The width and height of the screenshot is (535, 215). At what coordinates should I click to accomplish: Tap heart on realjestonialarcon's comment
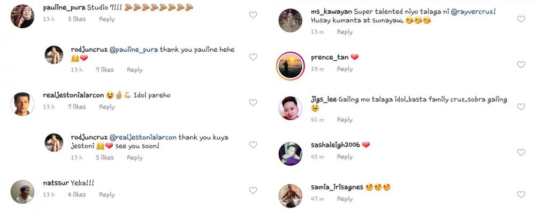tap(253, 102)
